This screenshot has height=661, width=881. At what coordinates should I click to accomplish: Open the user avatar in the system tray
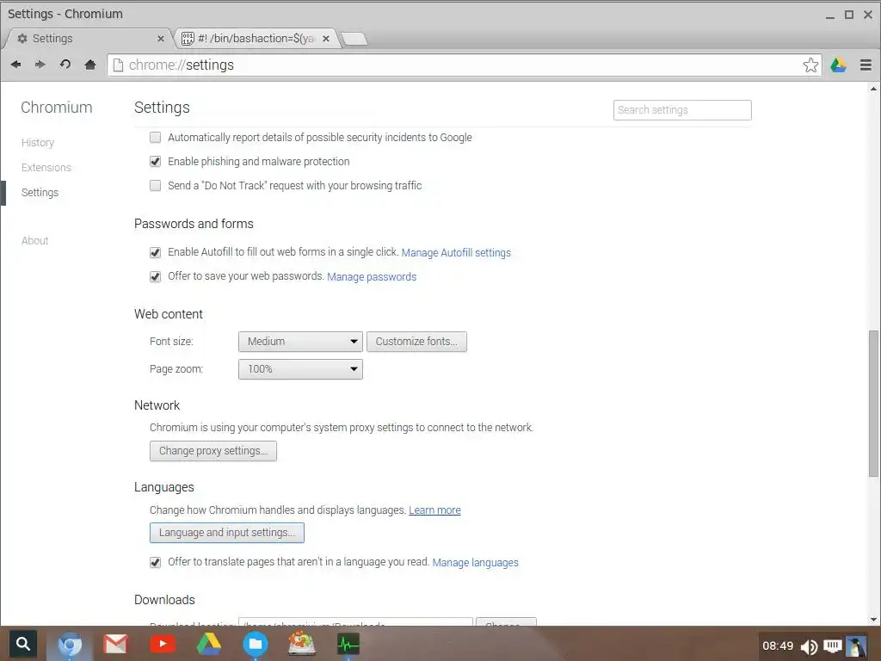pos(856,646)
